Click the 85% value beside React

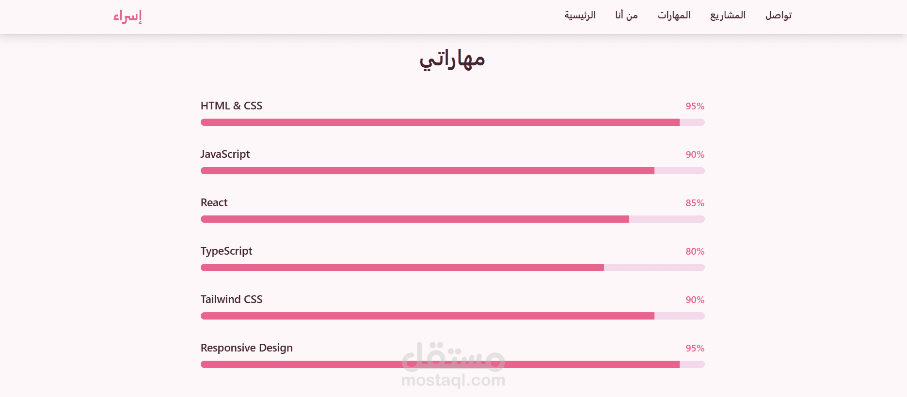click(695, 203)
